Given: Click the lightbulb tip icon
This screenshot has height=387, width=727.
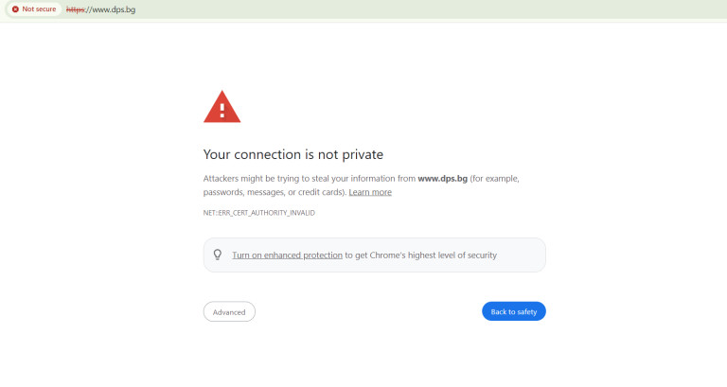Looking at the screenshot, I should point(218,255).
